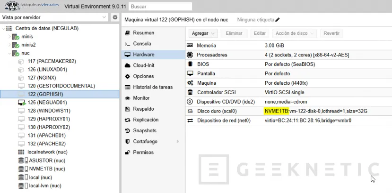
Task: Click the ASUSTOR storage icon
Action: [23, 161]
